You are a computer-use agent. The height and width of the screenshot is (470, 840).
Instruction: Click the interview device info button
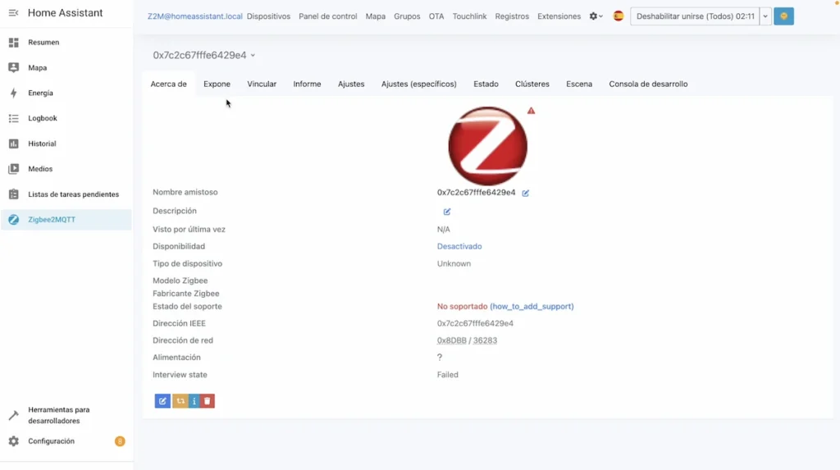194,401
